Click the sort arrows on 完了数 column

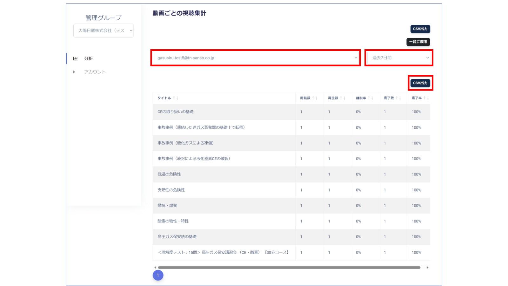point(399,98)
